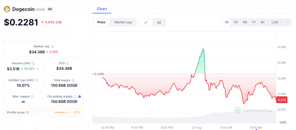Click the Dogecoin coin logo icon
Screen dimensions: 296x130
pyautogui.click(x=7, y=9)
